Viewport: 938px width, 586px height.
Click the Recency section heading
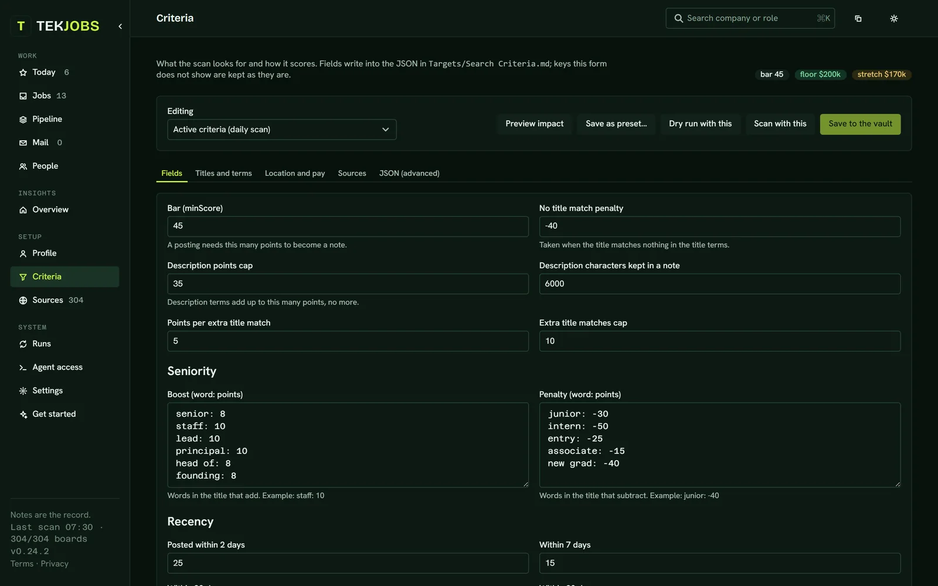[x=190, y=522]
